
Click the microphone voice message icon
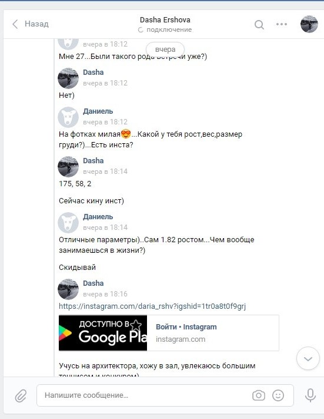[310, 395]
